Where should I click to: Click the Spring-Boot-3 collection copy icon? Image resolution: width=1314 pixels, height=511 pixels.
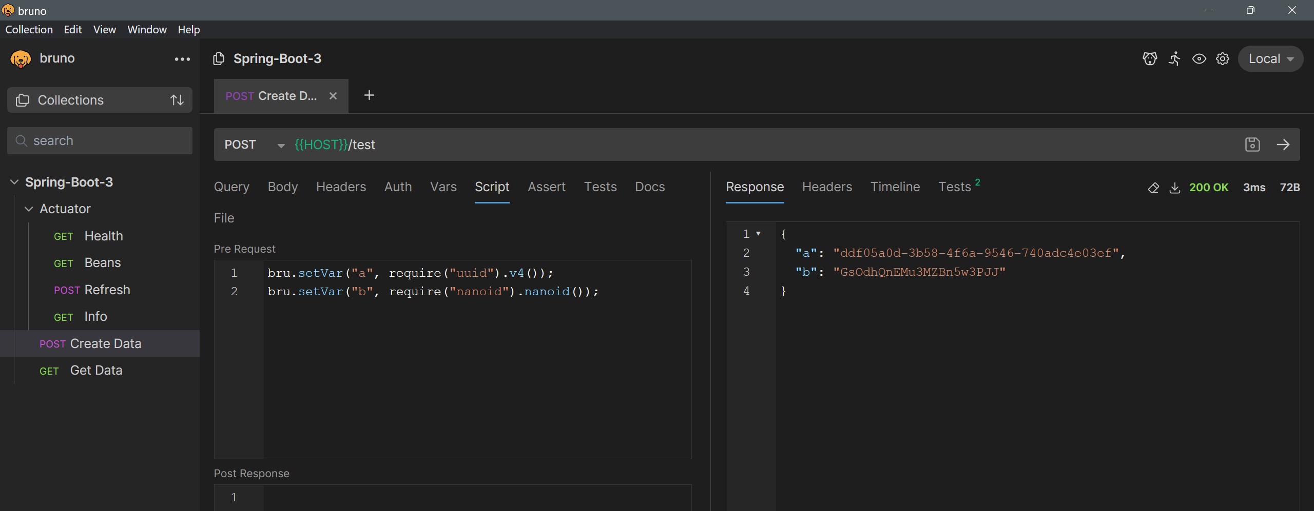tap(219, 59)
